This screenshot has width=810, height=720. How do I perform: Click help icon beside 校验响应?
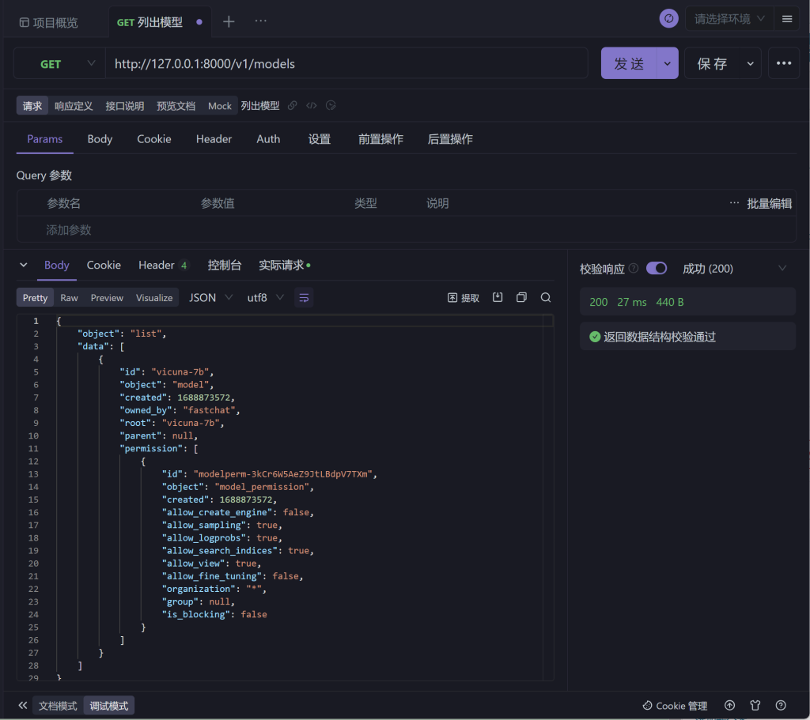[x=634, y=268]
